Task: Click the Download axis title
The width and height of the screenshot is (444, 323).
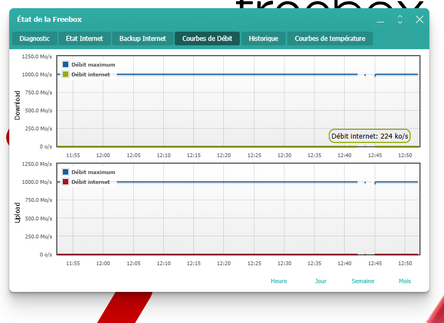Action: point(17,105)
